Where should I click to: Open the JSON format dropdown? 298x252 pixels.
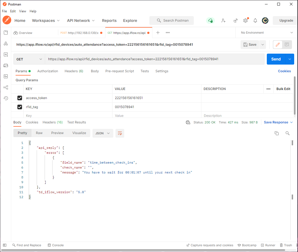point(103,133)
